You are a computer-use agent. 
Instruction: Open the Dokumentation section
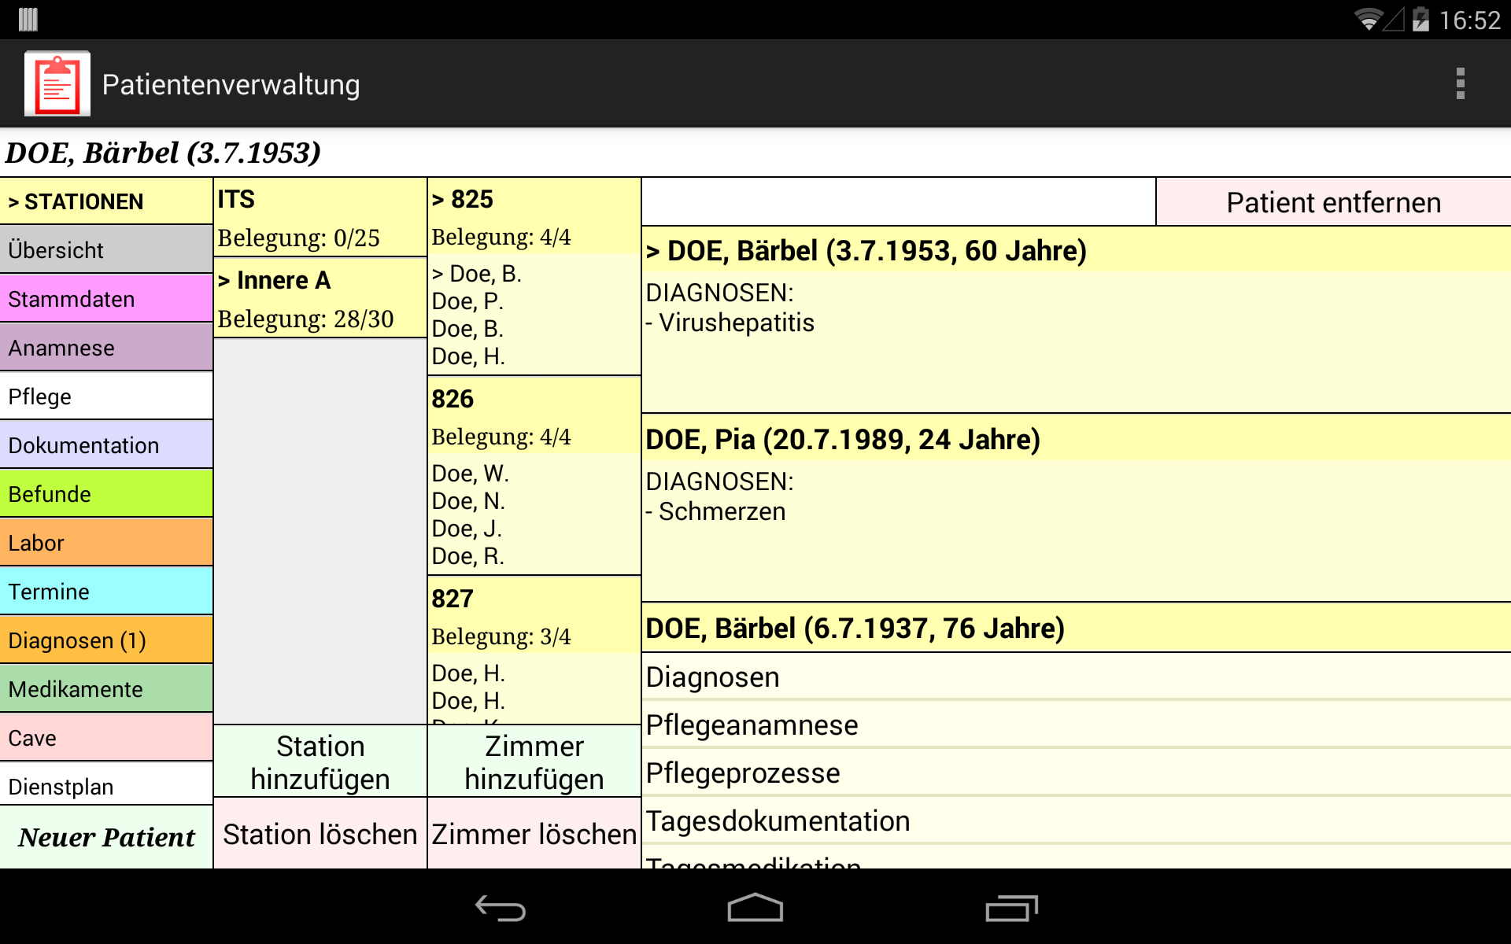point(106,444)
